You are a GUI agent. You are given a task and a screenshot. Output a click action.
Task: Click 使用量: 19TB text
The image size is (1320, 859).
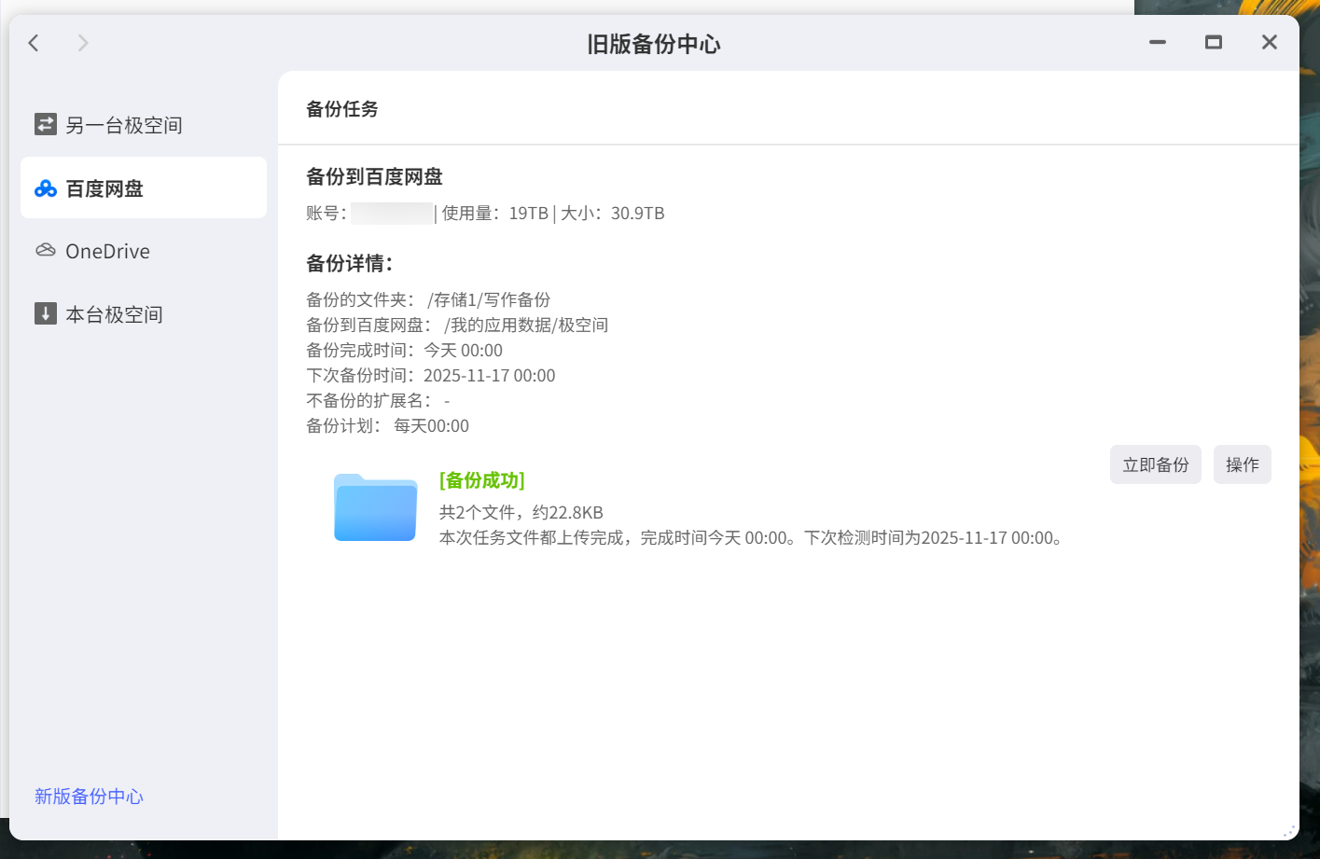tap(495, 214)
